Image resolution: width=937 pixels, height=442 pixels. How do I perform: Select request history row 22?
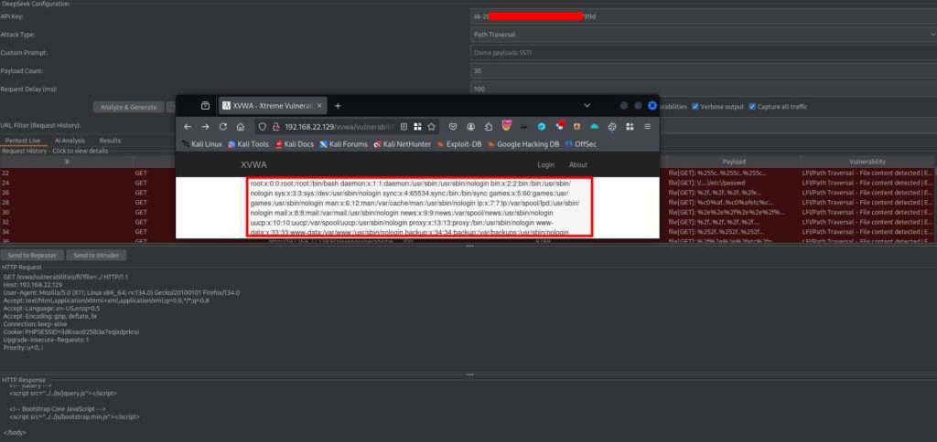coord(468,173)
